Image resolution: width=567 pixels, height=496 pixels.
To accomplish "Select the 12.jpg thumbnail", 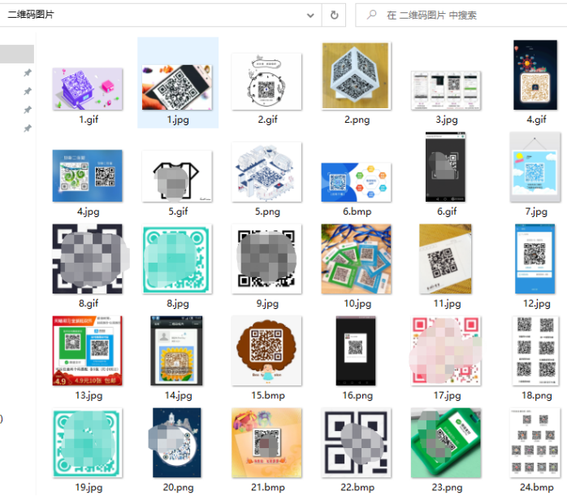I will (535, 259).
